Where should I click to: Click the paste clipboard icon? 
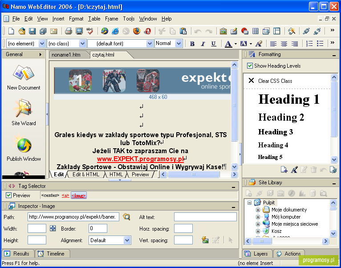(x=183, y=31)
